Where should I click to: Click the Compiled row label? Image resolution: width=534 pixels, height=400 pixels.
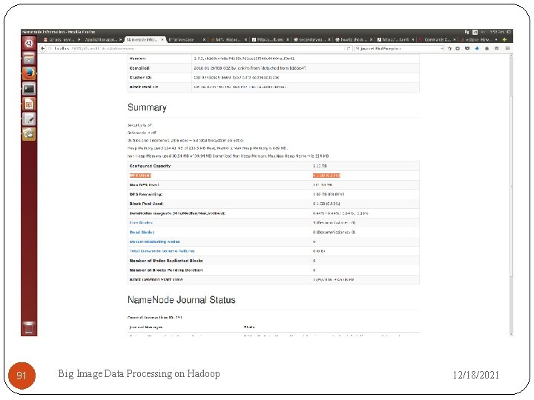[139, 68]
